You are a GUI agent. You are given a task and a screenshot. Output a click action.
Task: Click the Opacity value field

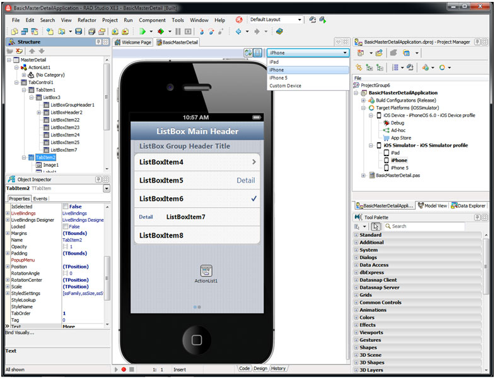pos(83,246)
